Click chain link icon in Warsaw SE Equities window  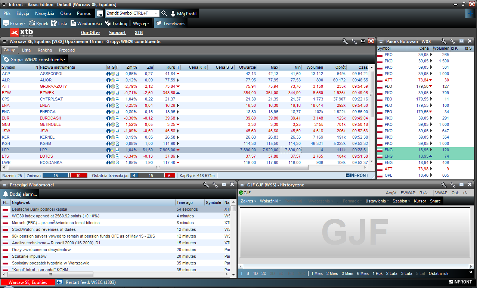click(354, 41)
